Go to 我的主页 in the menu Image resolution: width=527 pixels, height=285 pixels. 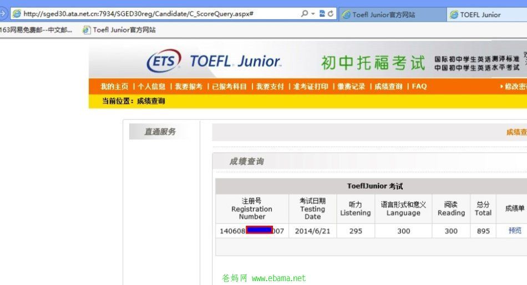point(114,86)
